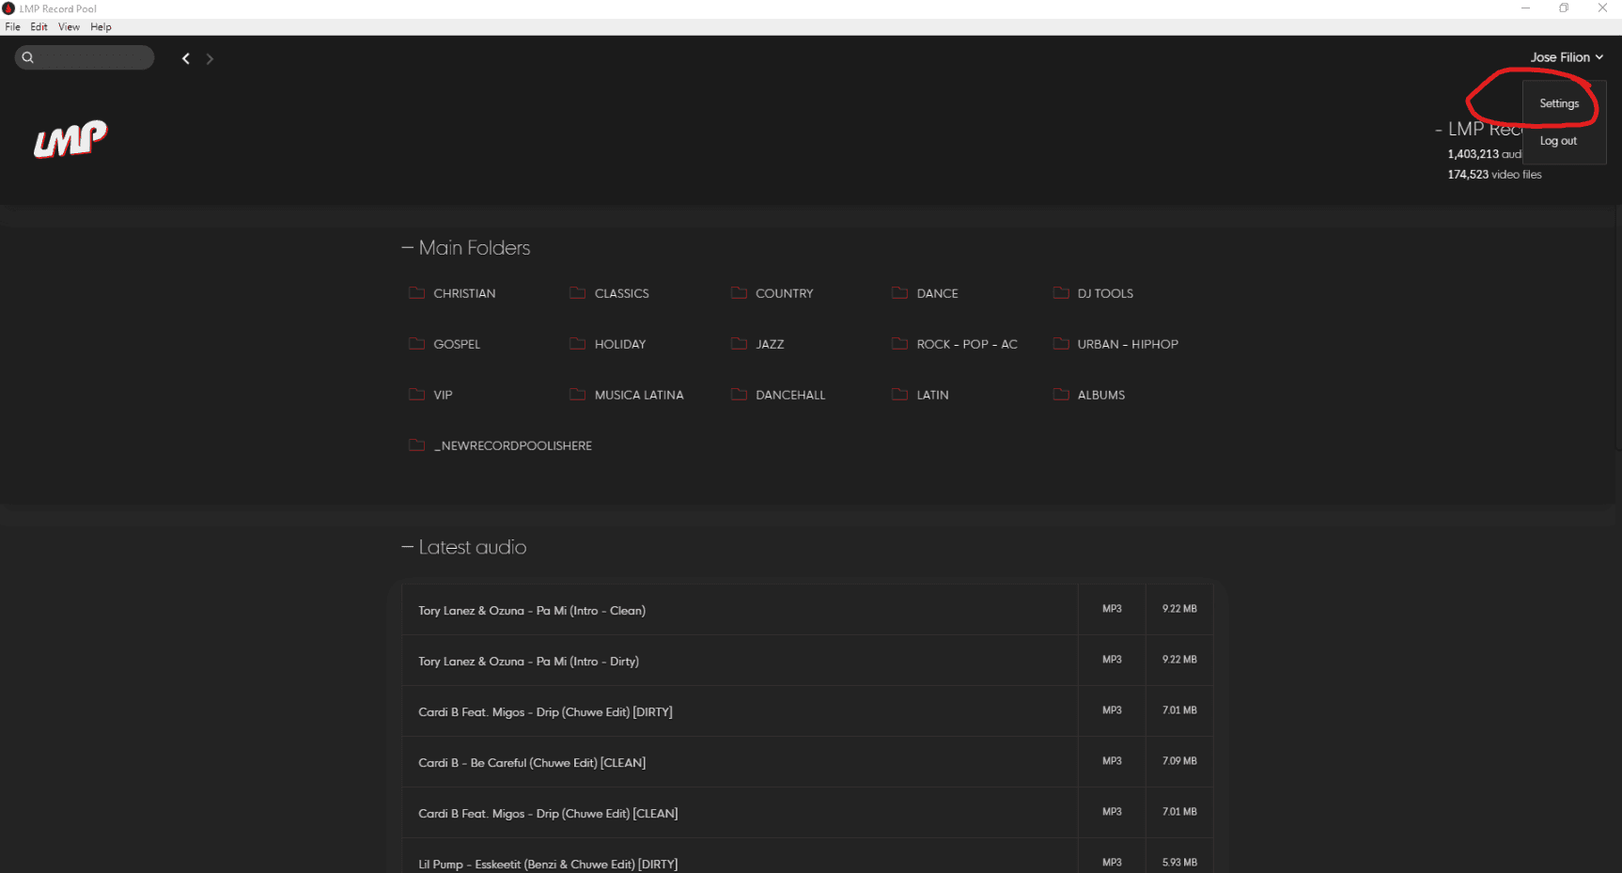Screen dimensions: 1622x873
Task: Go forward with the right arrow
Action: coord(210,58)
